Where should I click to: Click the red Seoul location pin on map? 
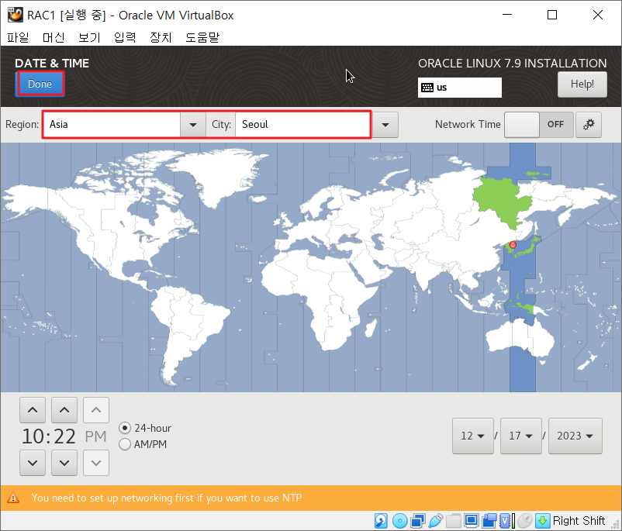(513, 245)
